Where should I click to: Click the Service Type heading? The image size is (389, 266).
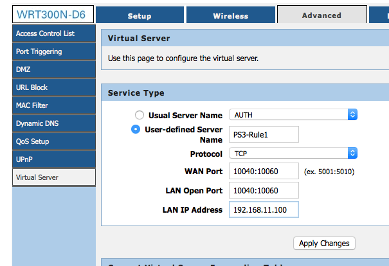point(136,93)
